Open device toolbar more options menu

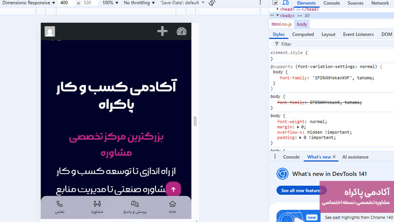(x=260, y=3)
